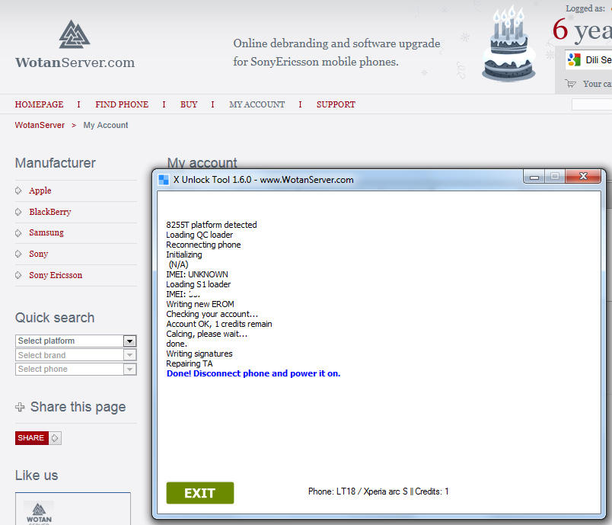Click the 'Writing new EROM' log line
612x525 pixels.
coord(200,304)
